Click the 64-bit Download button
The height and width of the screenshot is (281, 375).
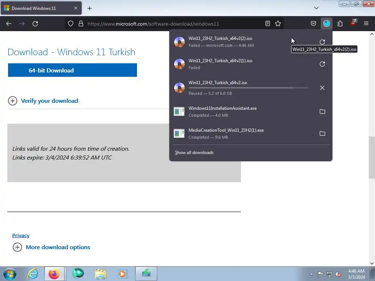[x=73, y=70]
